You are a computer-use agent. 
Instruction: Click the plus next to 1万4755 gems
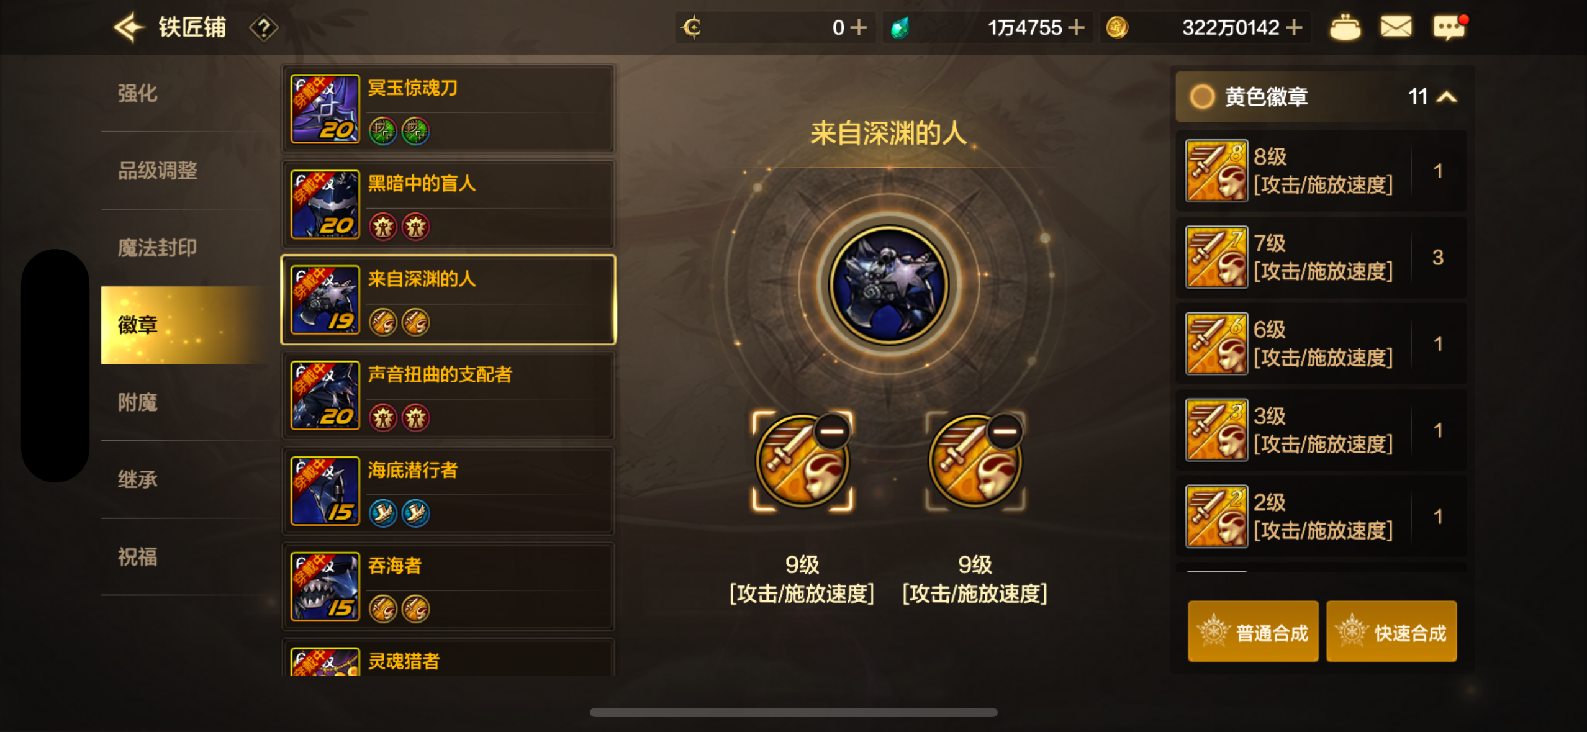pyautogui.click(x=1076, y=27)
